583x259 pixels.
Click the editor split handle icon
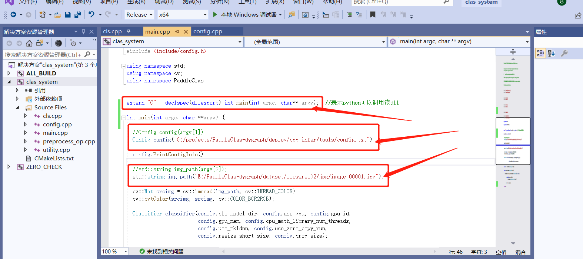513,52
